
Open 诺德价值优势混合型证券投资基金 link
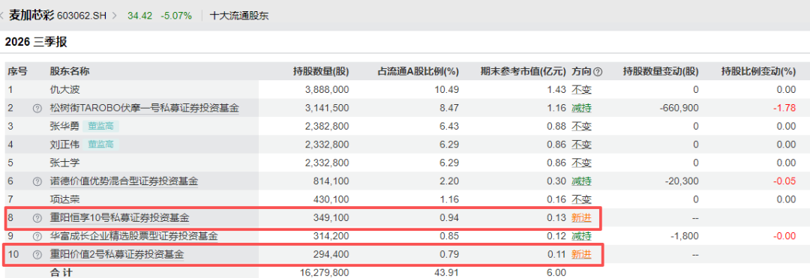pos(124,181)
